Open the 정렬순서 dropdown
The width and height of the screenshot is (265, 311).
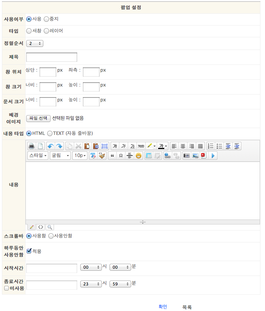[x=35, y=43]
